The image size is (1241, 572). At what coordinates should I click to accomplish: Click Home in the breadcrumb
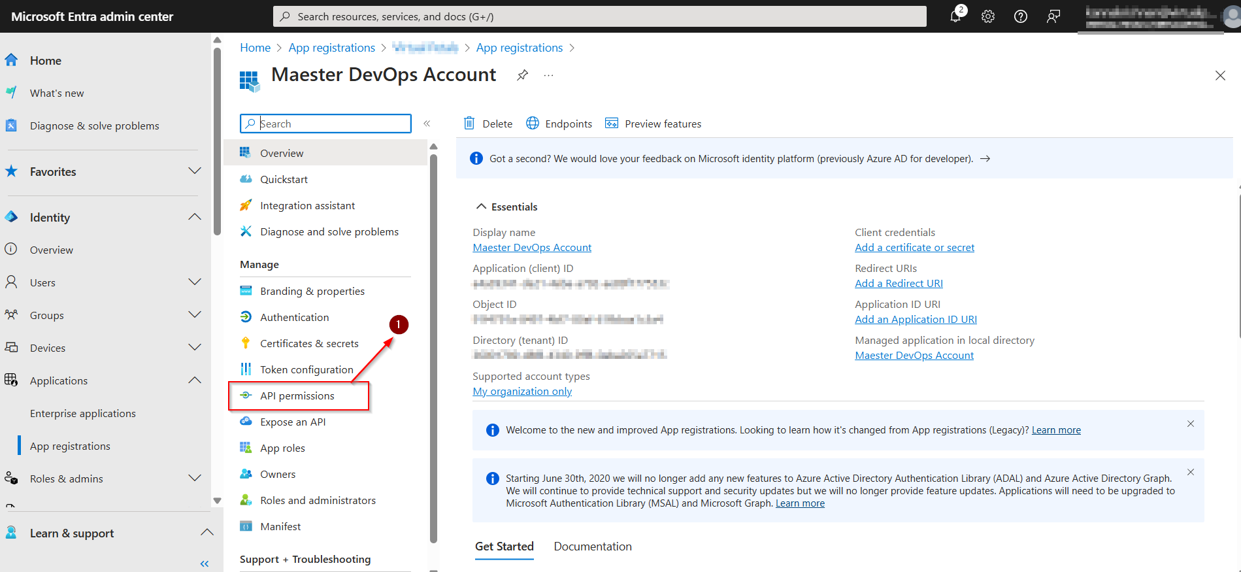[x=255, y=48]
